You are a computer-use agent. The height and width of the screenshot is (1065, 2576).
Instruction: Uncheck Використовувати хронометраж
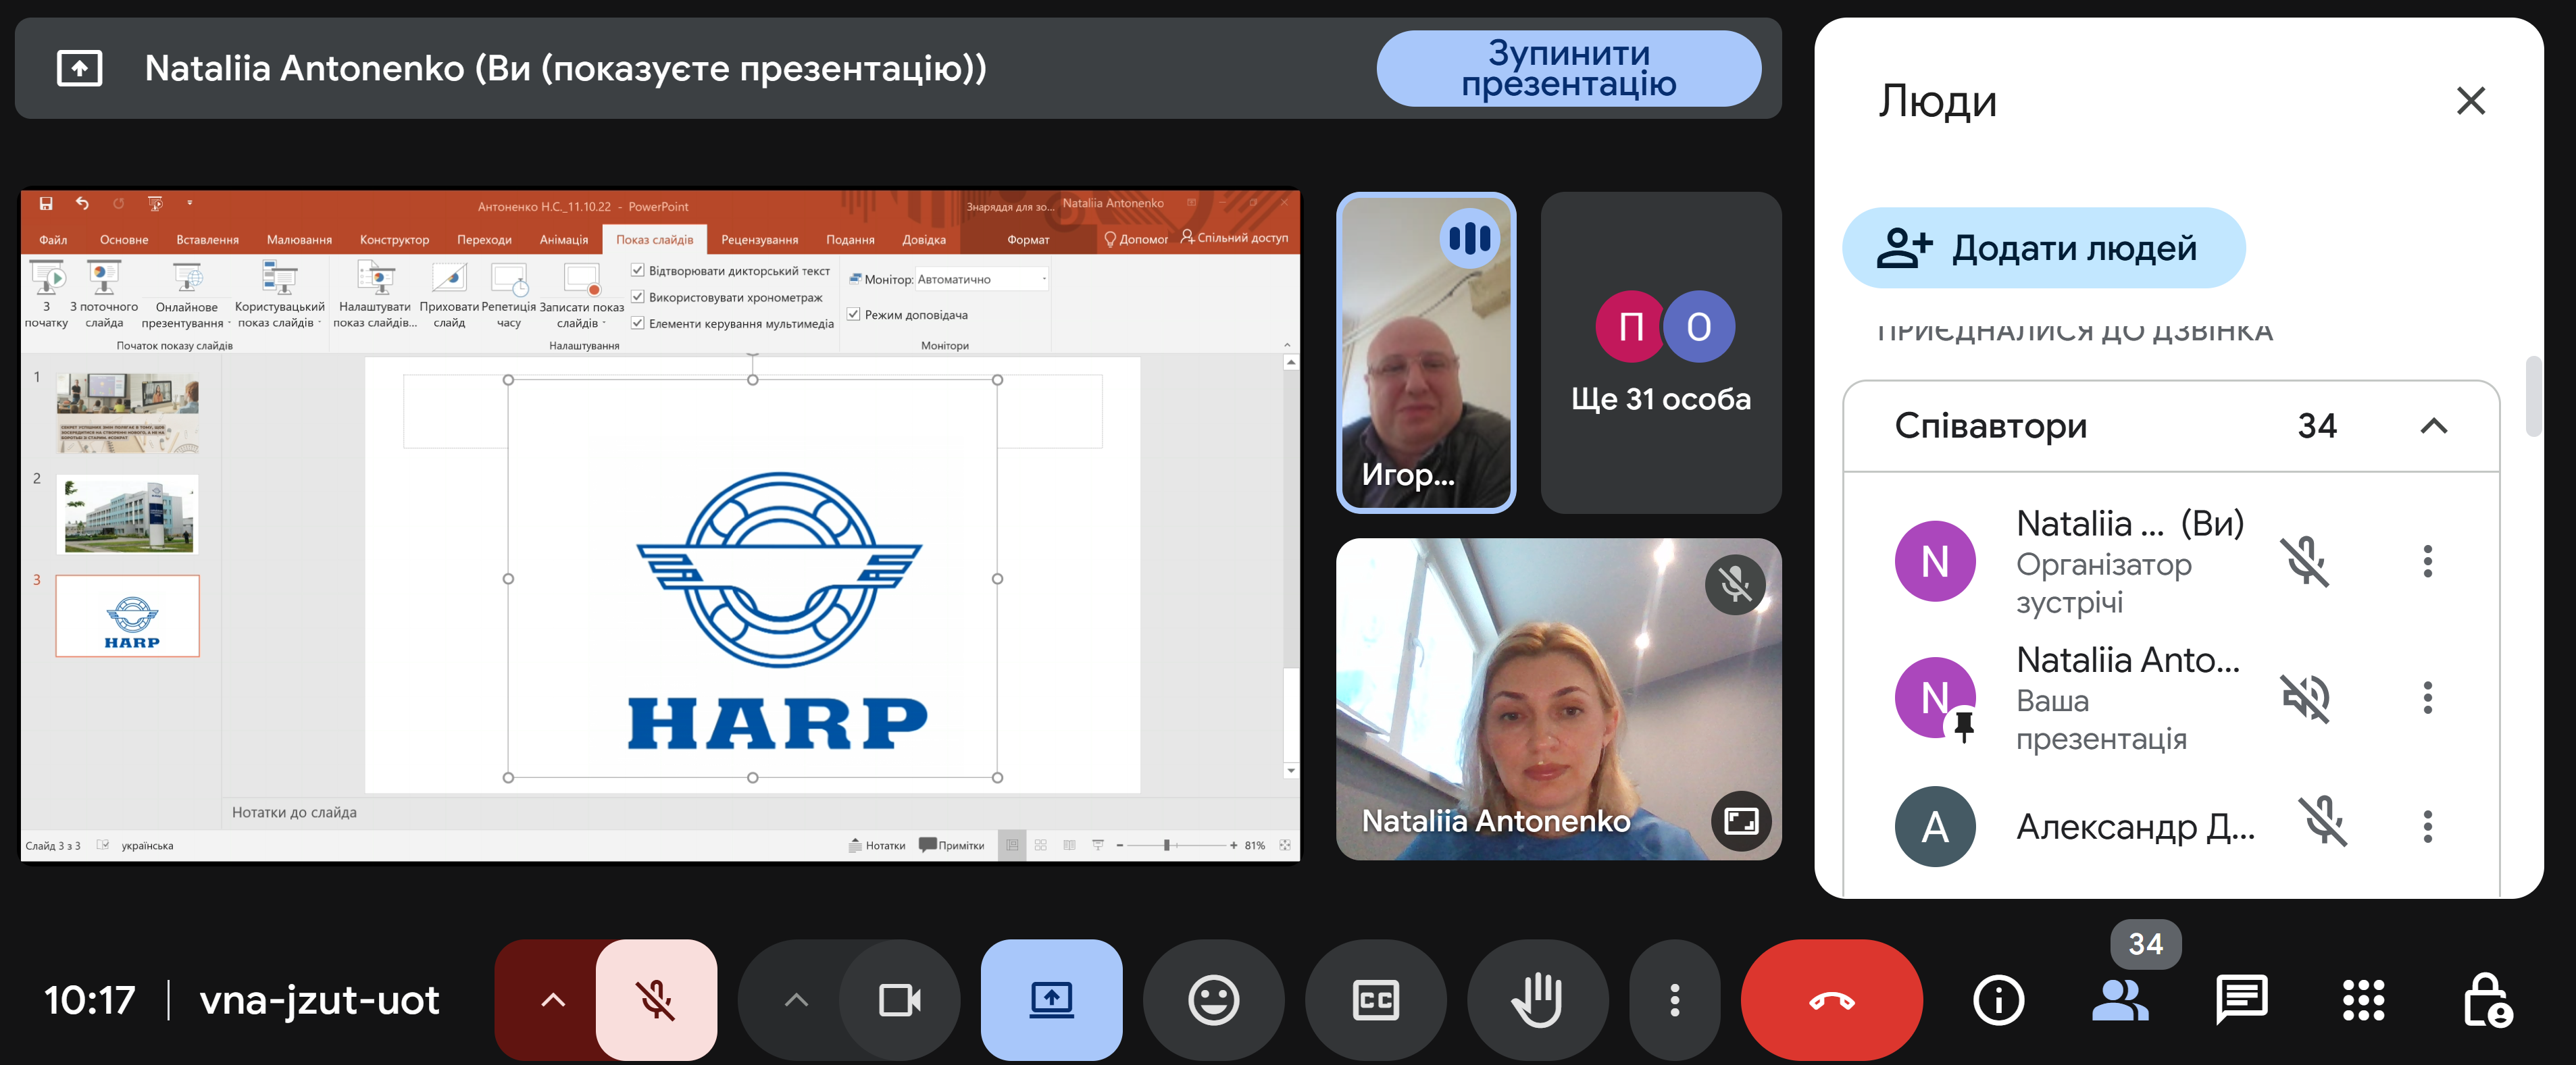click(x=637, y=297)
